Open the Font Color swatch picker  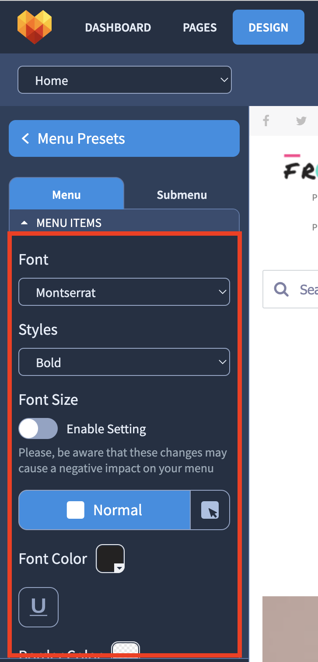click(110, 559)
